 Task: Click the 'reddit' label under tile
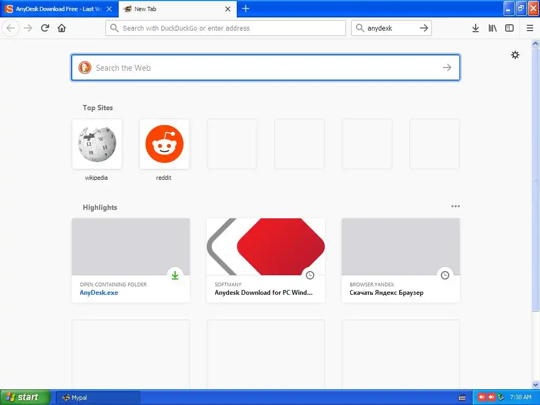[x=163, y=178]
